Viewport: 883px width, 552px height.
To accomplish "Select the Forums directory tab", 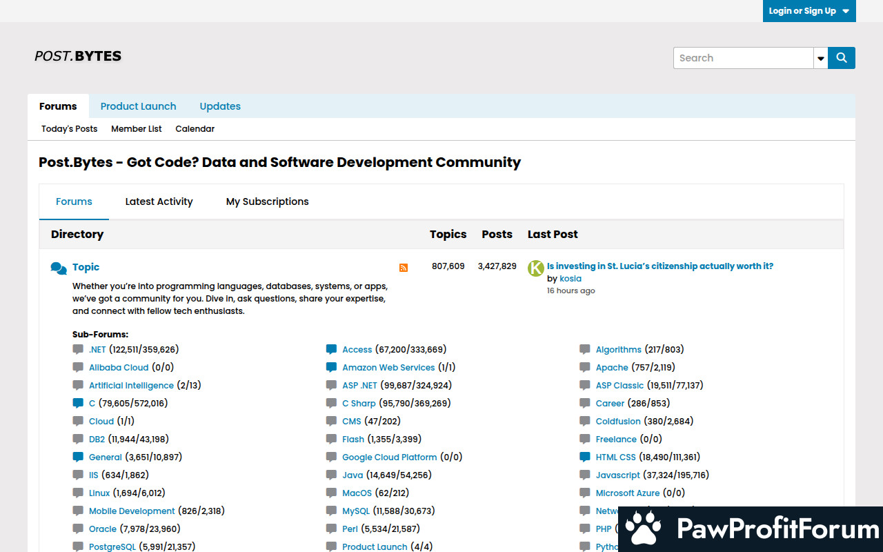I will pos(74,201).
